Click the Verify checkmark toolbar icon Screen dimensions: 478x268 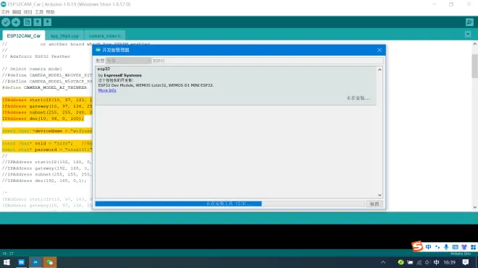(6, 22)
